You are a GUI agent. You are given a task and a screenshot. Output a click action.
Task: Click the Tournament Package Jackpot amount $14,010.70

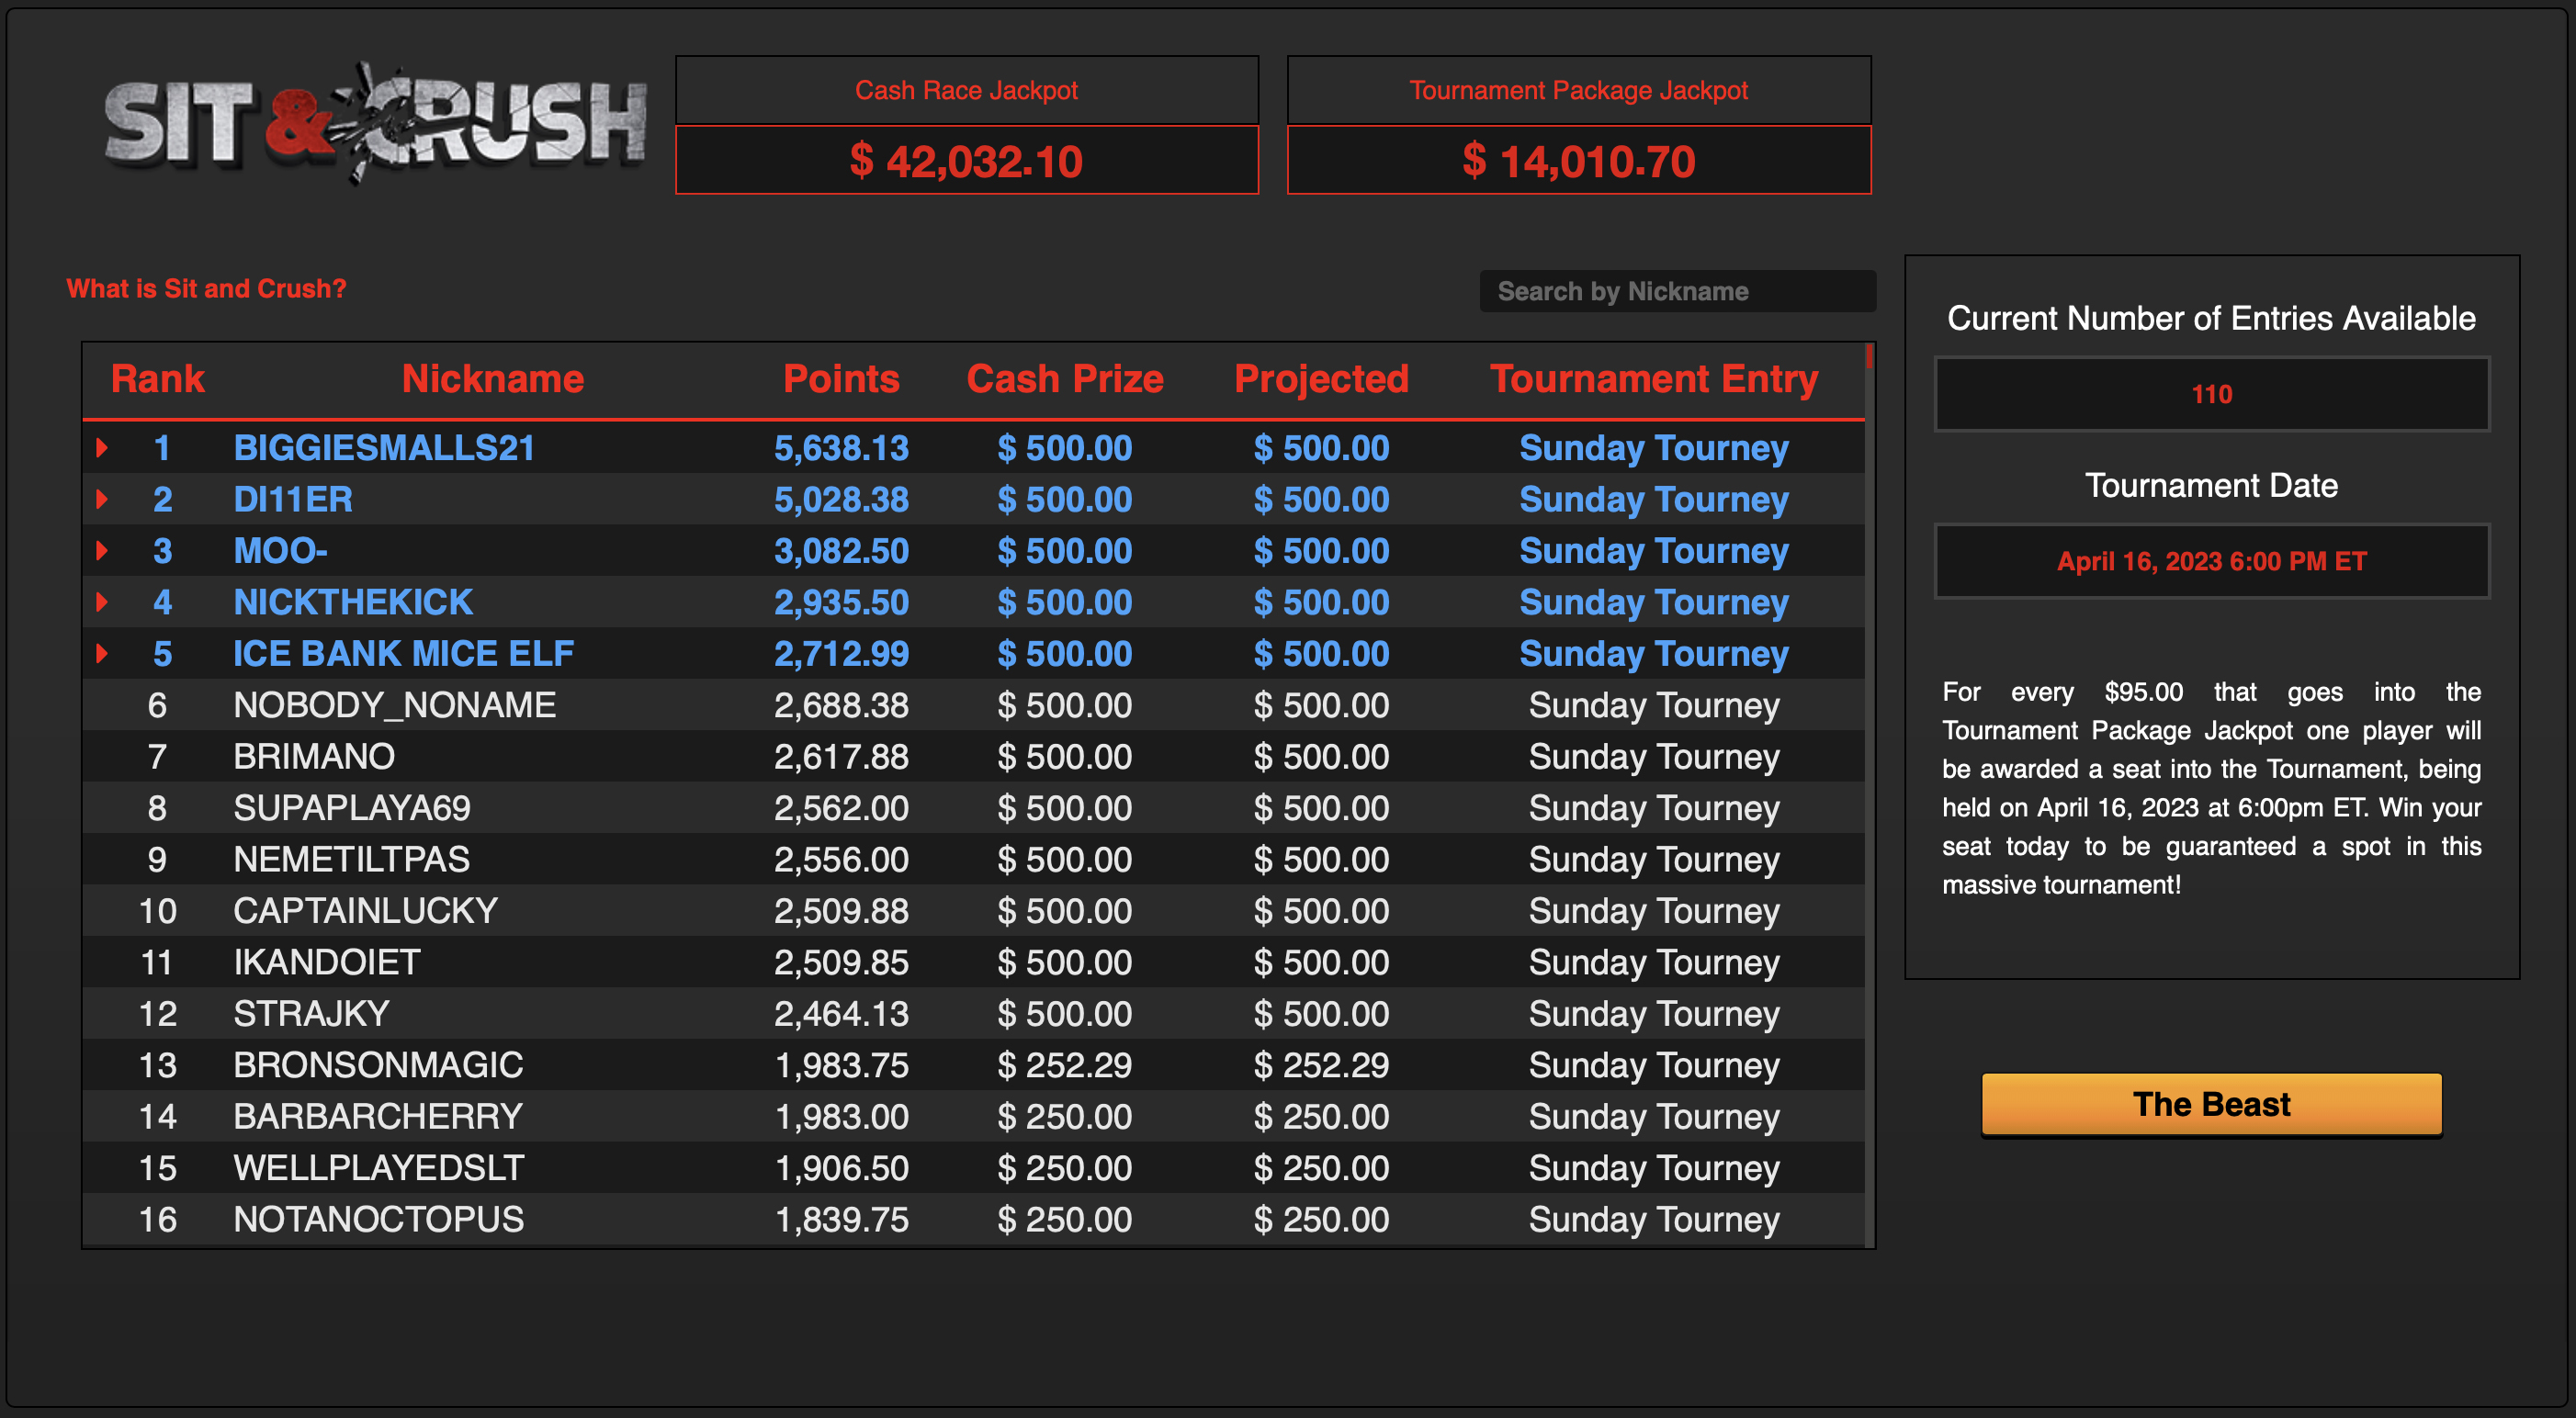1579,160
